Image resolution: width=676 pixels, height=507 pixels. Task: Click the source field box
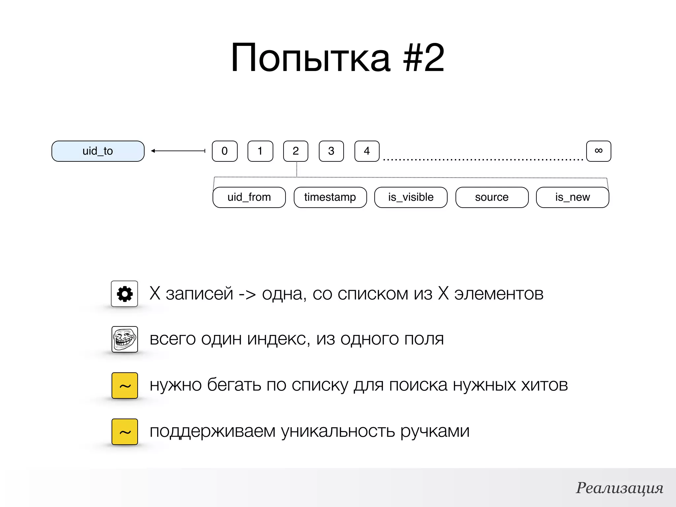click(492, 197)
